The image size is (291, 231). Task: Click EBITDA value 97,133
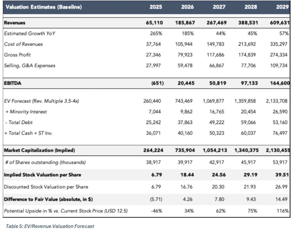(x=250, y=83)
